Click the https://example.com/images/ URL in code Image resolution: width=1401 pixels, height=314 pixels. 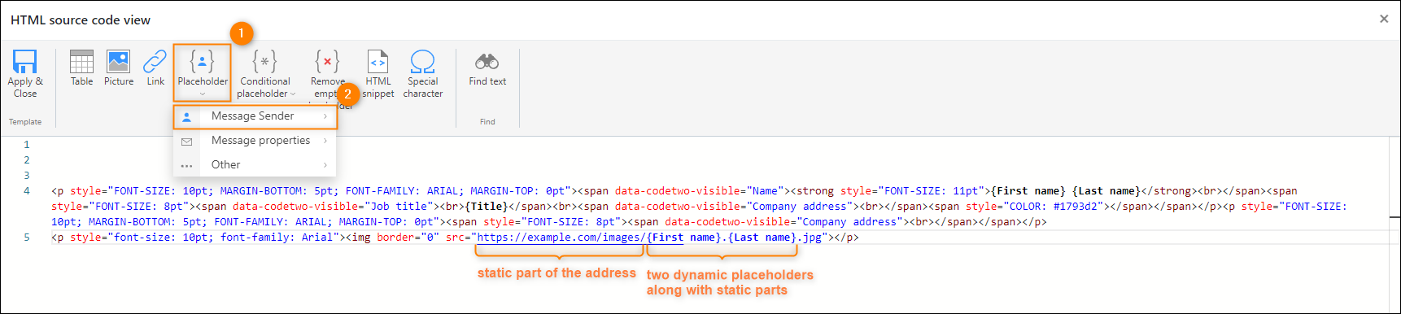[561, 238]
